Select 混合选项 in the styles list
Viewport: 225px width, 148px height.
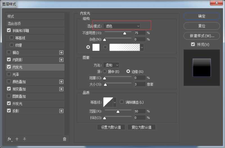click(14, 24)
